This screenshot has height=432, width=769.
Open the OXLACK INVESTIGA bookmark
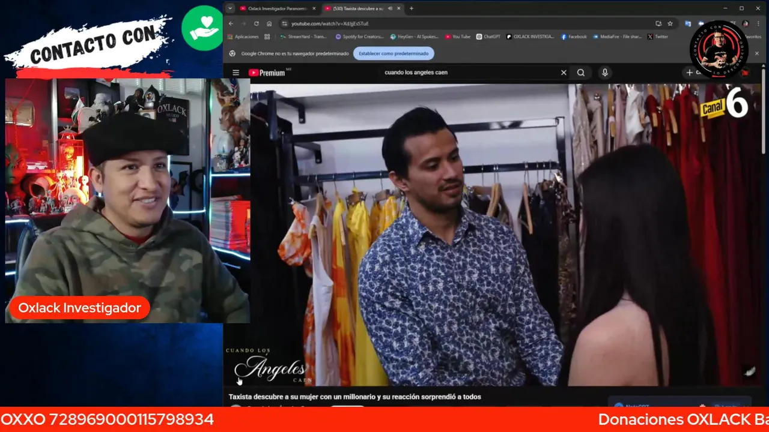coord(530,37)
